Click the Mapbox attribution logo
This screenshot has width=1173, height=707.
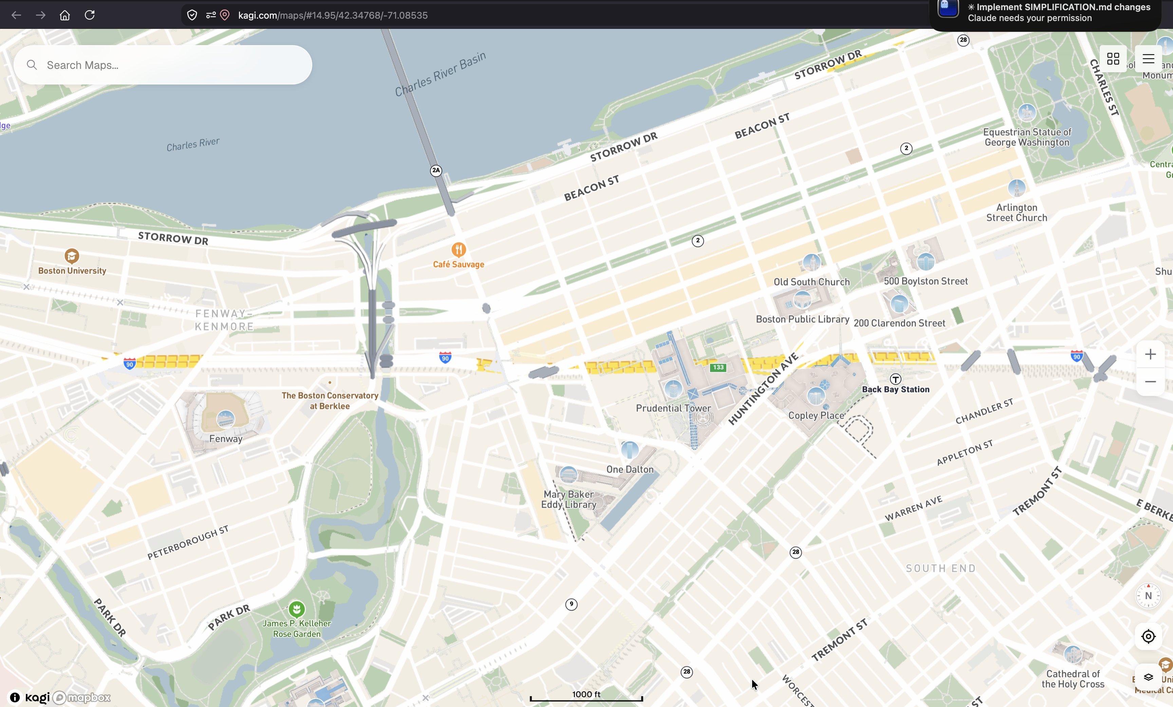(81, 698)
